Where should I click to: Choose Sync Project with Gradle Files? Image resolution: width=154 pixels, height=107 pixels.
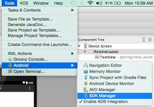pos(115,78)
